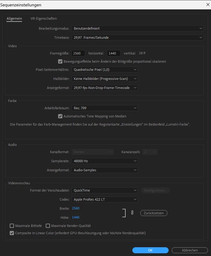Expand the Timebase dropdown
The width and height of the screenshot is (211, 256).
pyautogui.click(x=137, y=38)
